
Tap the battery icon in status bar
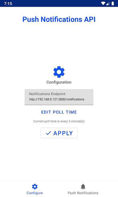[x=113, y=3]
